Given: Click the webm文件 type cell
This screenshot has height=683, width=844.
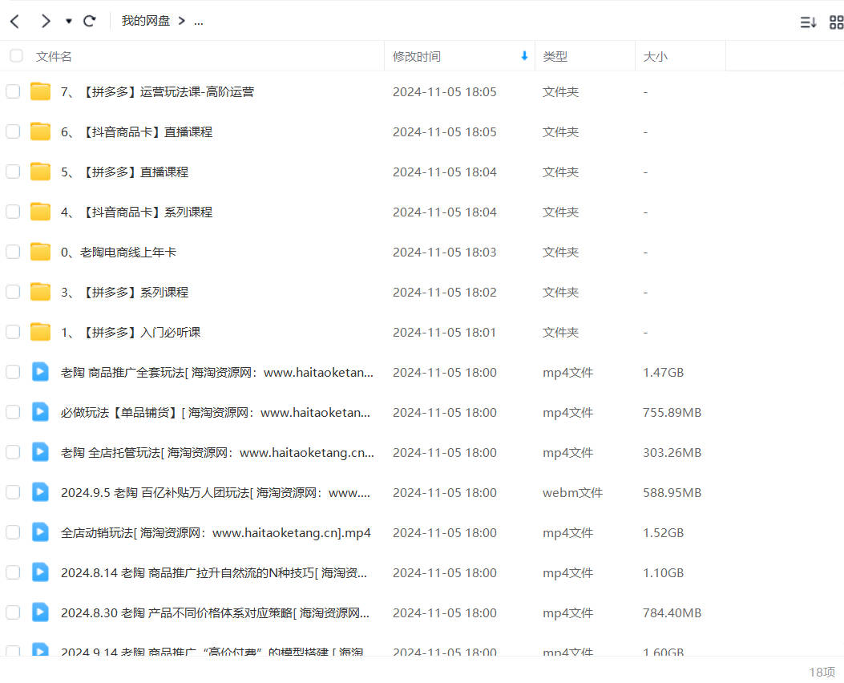Looking at the screenshot, I should click(x=573, y=493).
